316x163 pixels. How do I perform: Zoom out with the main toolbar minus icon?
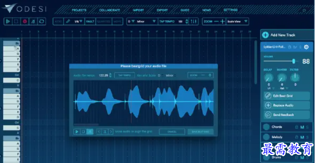pos(216,21)
